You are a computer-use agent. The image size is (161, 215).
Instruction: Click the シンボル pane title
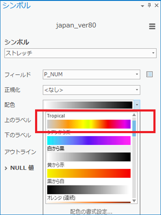pyautogui.click(x=16, y=6)
